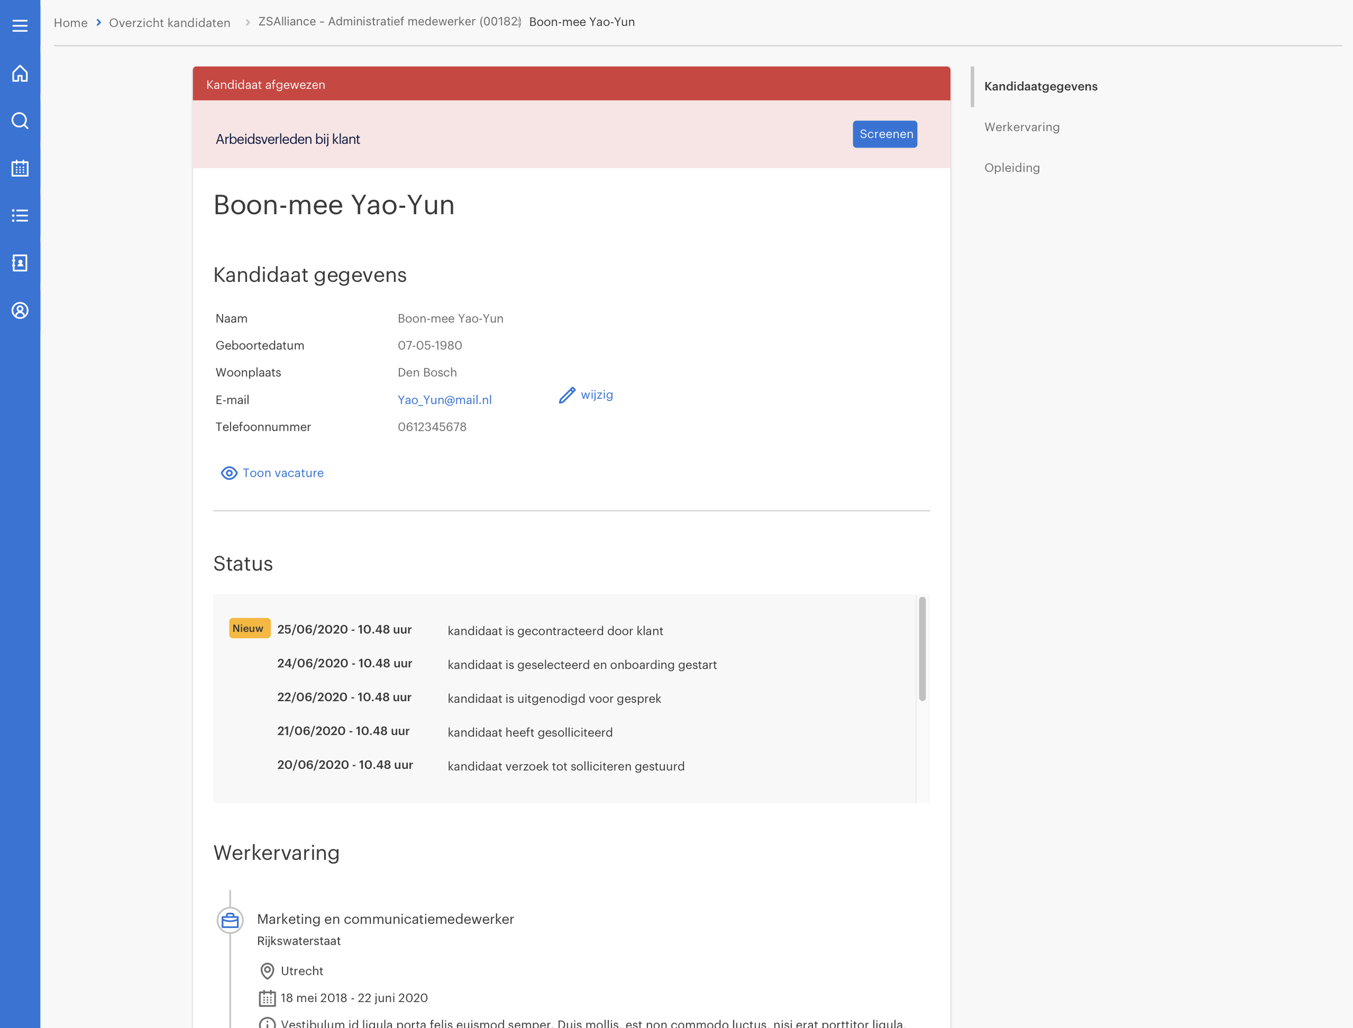Viewport: 1353px width, 1028px height.
Task: Click the Screenen button
Action: pos(884,134)
